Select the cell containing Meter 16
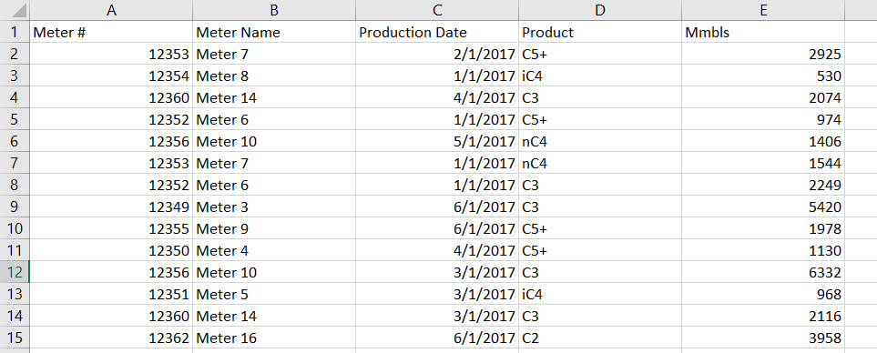877x353 pixels. [x=274, y=338]
